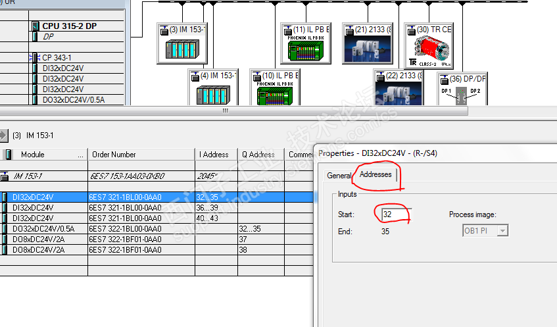Click module icon of DO8xDC24V/2A row 37
557x327 pixels.
pyautogui.click(x=4, y=239)
